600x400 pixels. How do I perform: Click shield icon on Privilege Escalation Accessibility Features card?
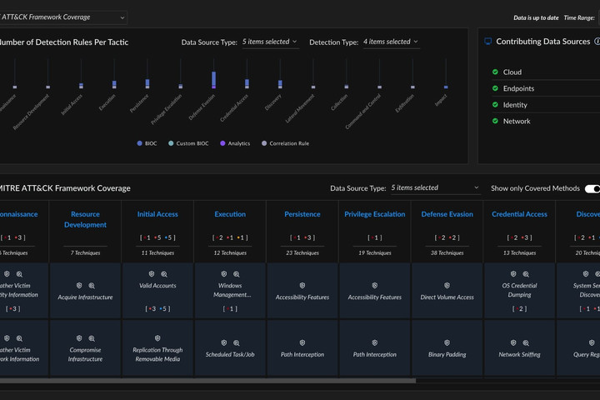[x=375, y=286]
